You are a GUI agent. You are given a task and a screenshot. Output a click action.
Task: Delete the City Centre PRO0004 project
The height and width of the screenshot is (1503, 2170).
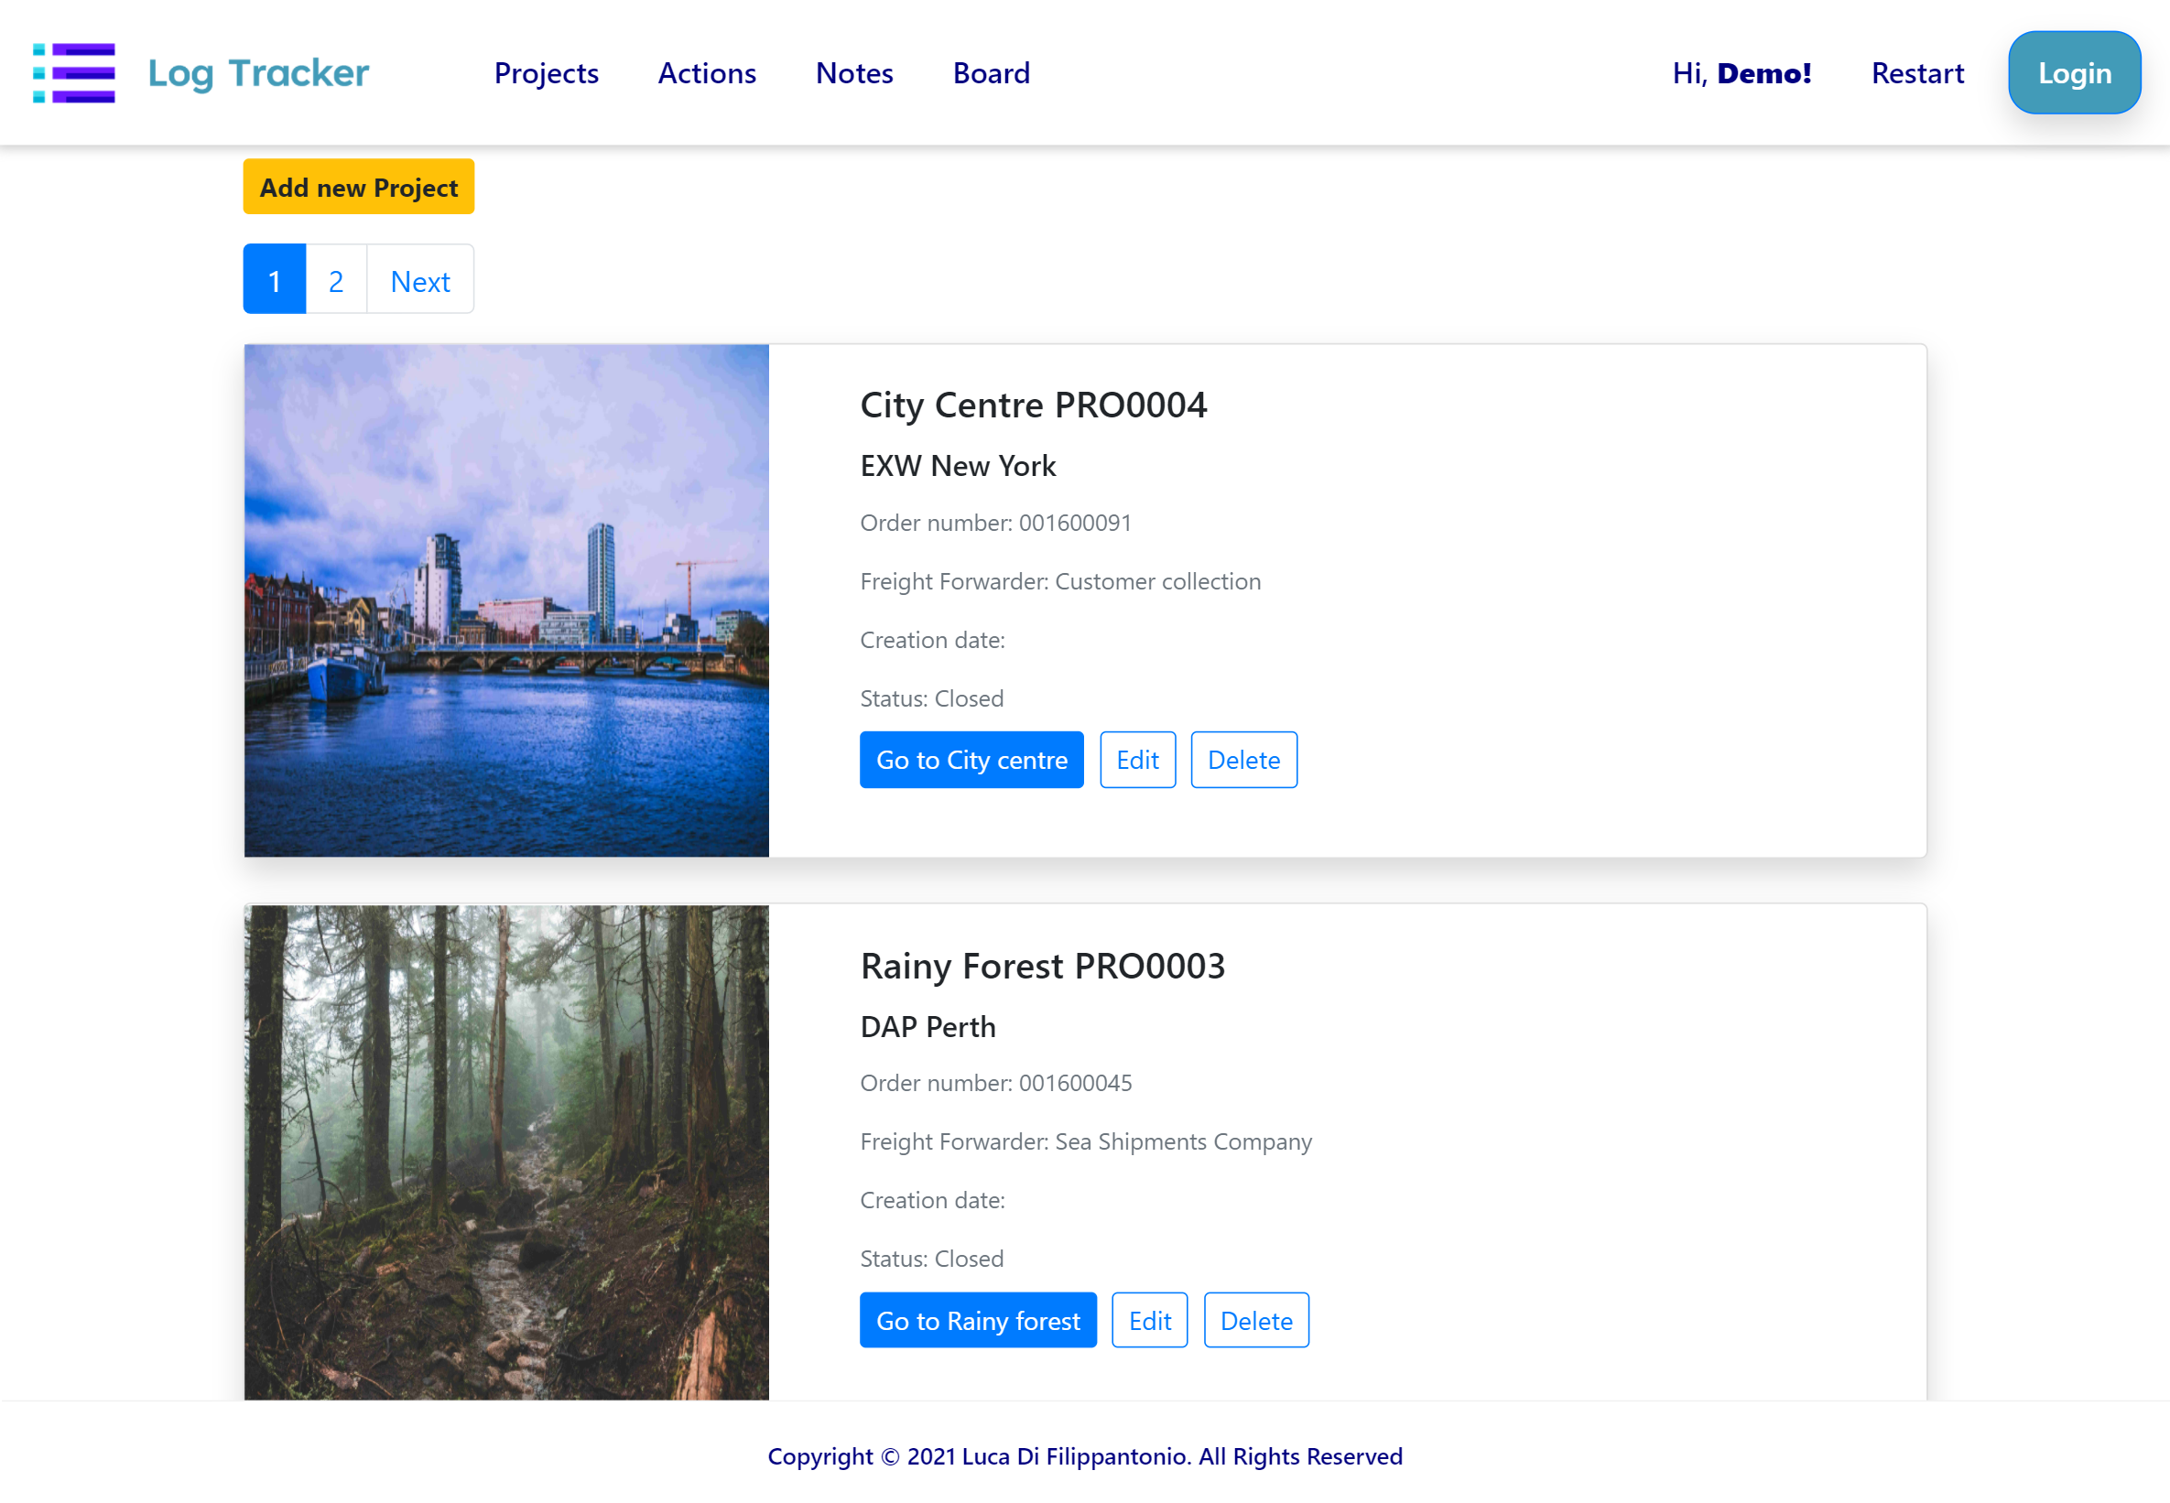[1243, 759]
